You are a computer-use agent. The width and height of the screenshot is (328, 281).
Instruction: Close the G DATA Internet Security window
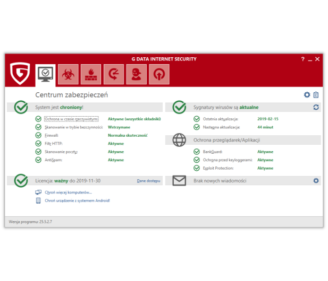coord(317,59)
